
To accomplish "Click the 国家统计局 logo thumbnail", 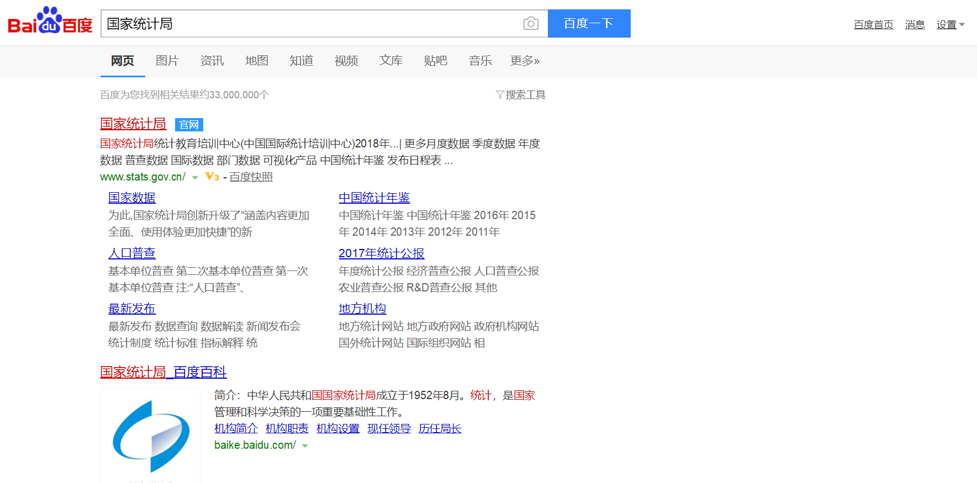I will (150, 436).
